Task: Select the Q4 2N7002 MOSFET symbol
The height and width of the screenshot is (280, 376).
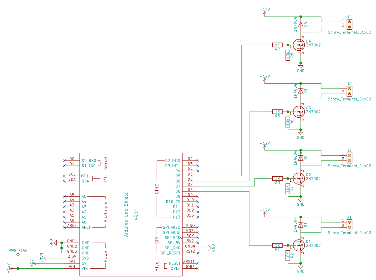Action: click(299, 45)
